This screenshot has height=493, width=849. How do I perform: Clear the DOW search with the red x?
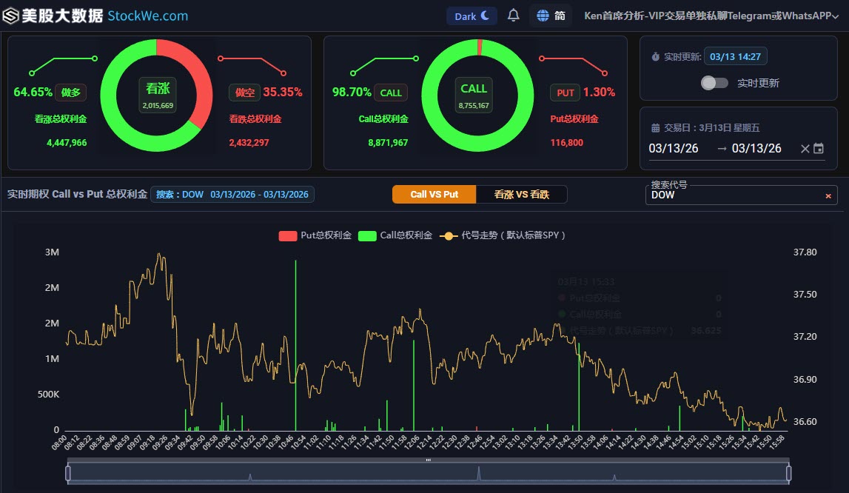(x=827, y=195)
